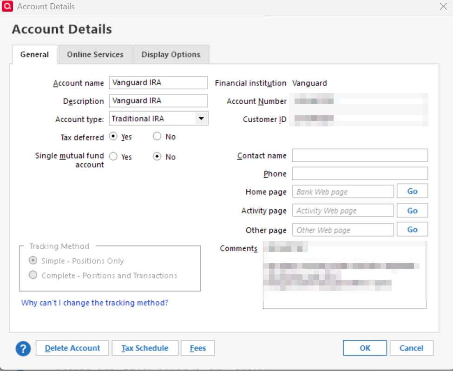The image size is (453, 371).
Task: Click inside the Comments text box
Action: click(345, 275)
